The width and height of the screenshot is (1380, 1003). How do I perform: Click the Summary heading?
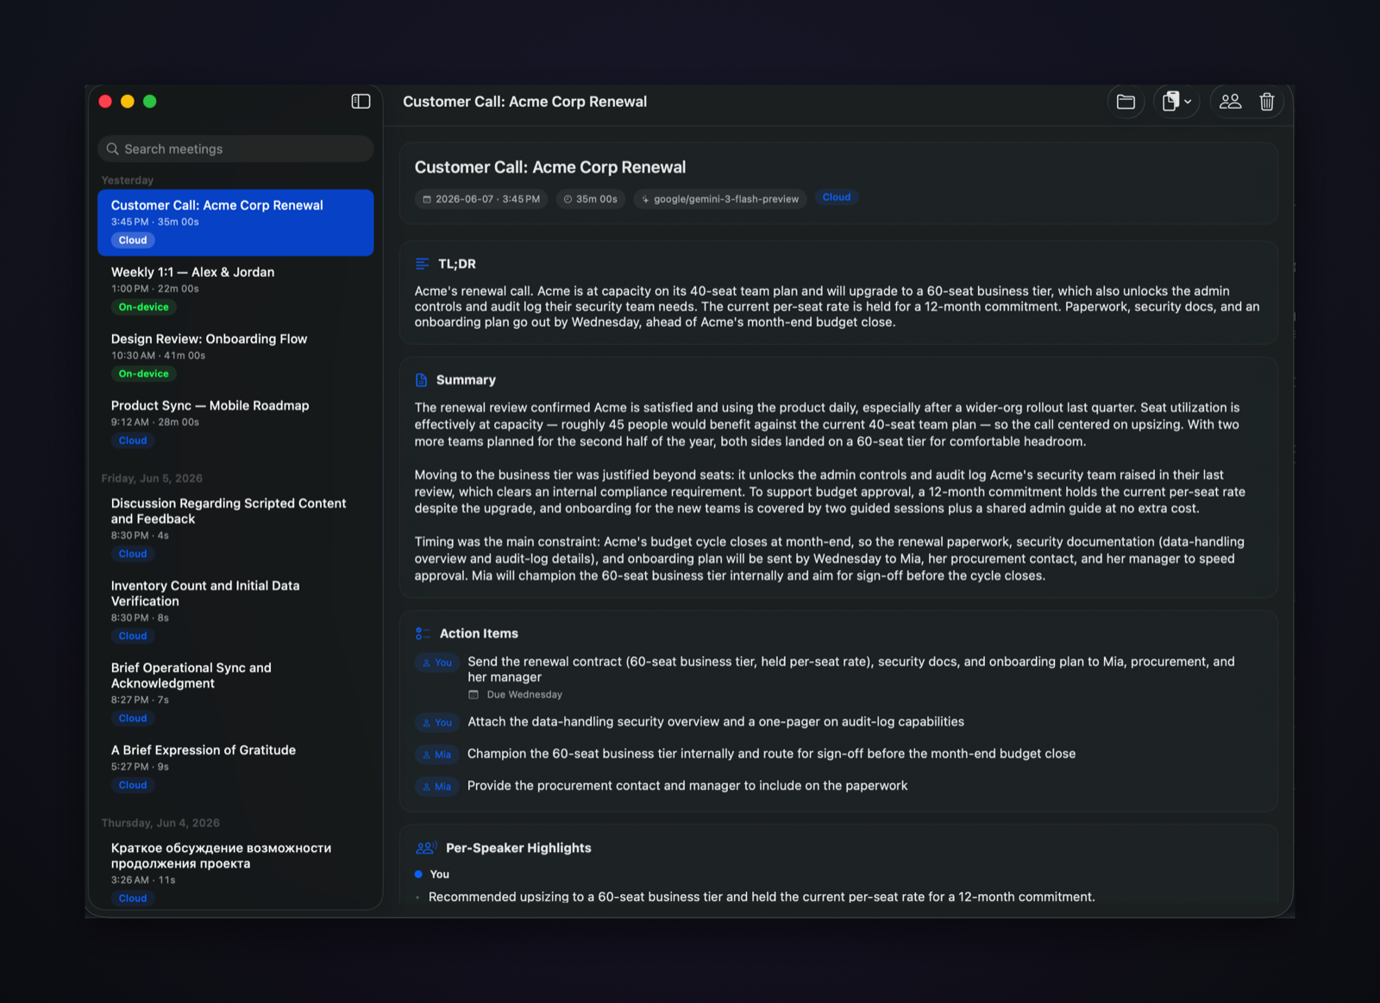(x=466, y=380)
